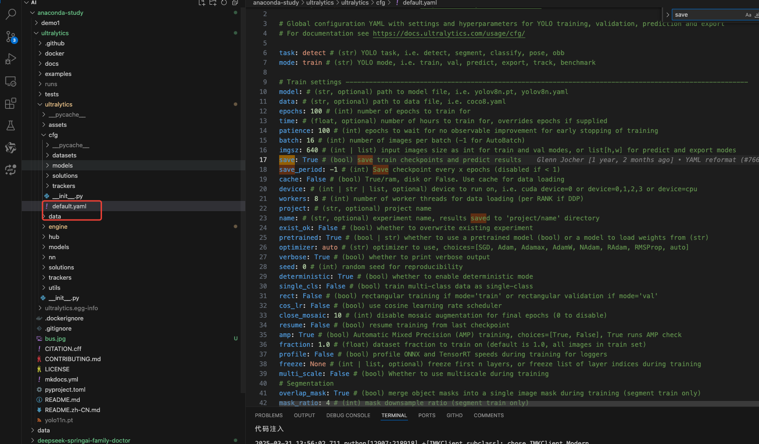Open the Run and Debug view
The width and height of the screenshot is (759, 444).
[11, 59]
